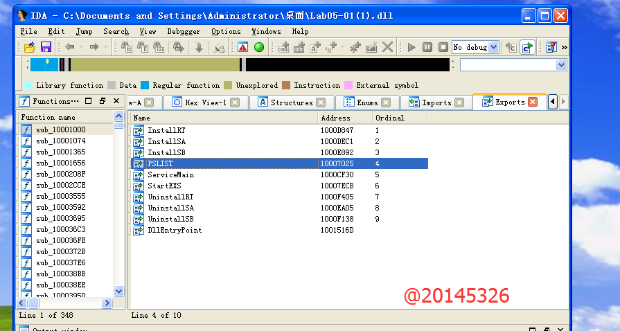
Task: Click the StartEXS address 10007ECB
Action: [x=337, y=186]
